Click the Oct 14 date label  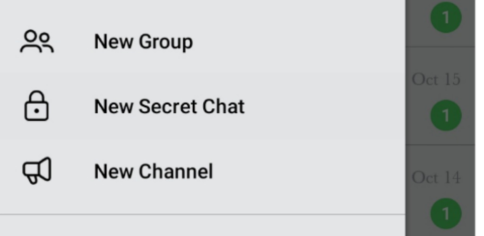pos(436,177)
